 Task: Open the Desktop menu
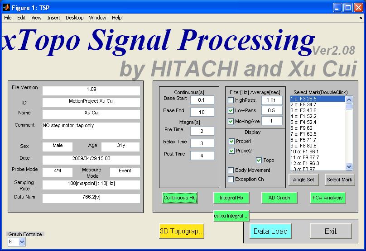click(74, 18)
